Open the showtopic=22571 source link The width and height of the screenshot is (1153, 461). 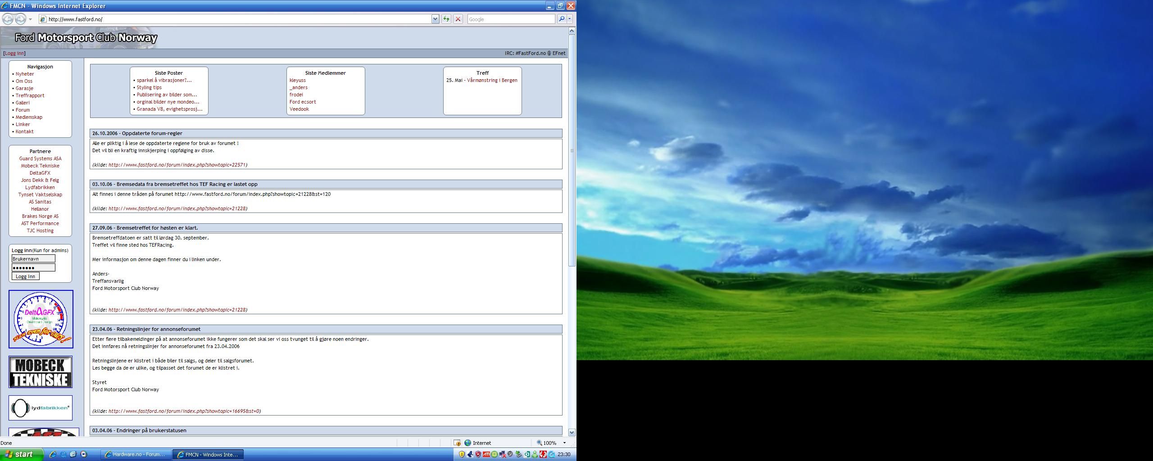coord(177,165)
